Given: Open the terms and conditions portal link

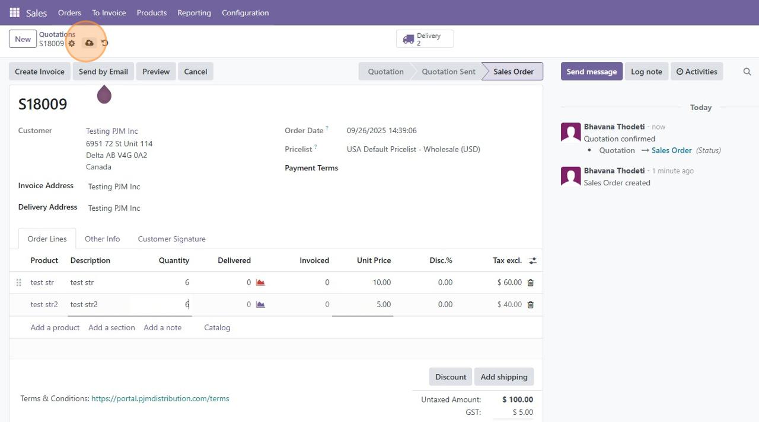Looking at the screenshot, I should point(160,399).
